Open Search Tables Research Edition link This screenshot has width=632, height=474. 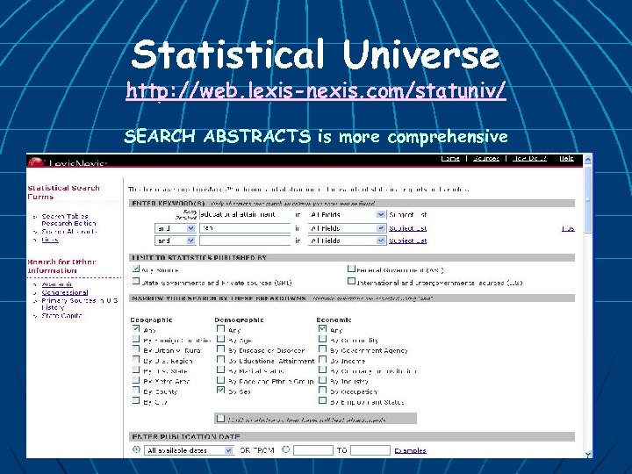[x=69, y=219]
